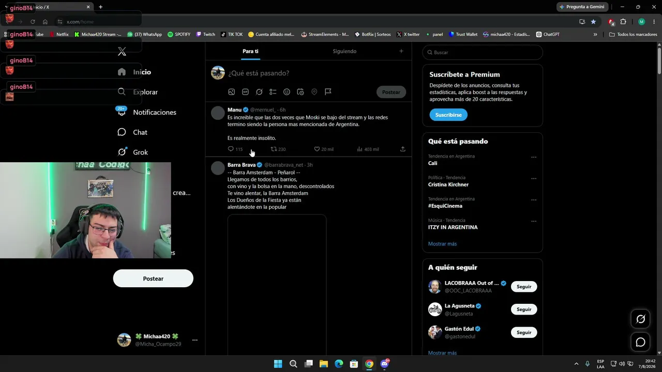Expand the bookmarks overflow chevron

(595, 35)
